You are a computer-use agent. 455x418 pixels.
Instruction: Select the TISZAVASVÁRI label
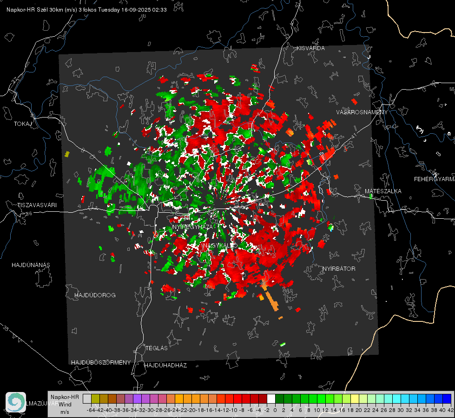37,205
